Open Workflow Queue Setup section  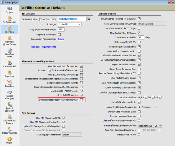(x=9, y=41)
